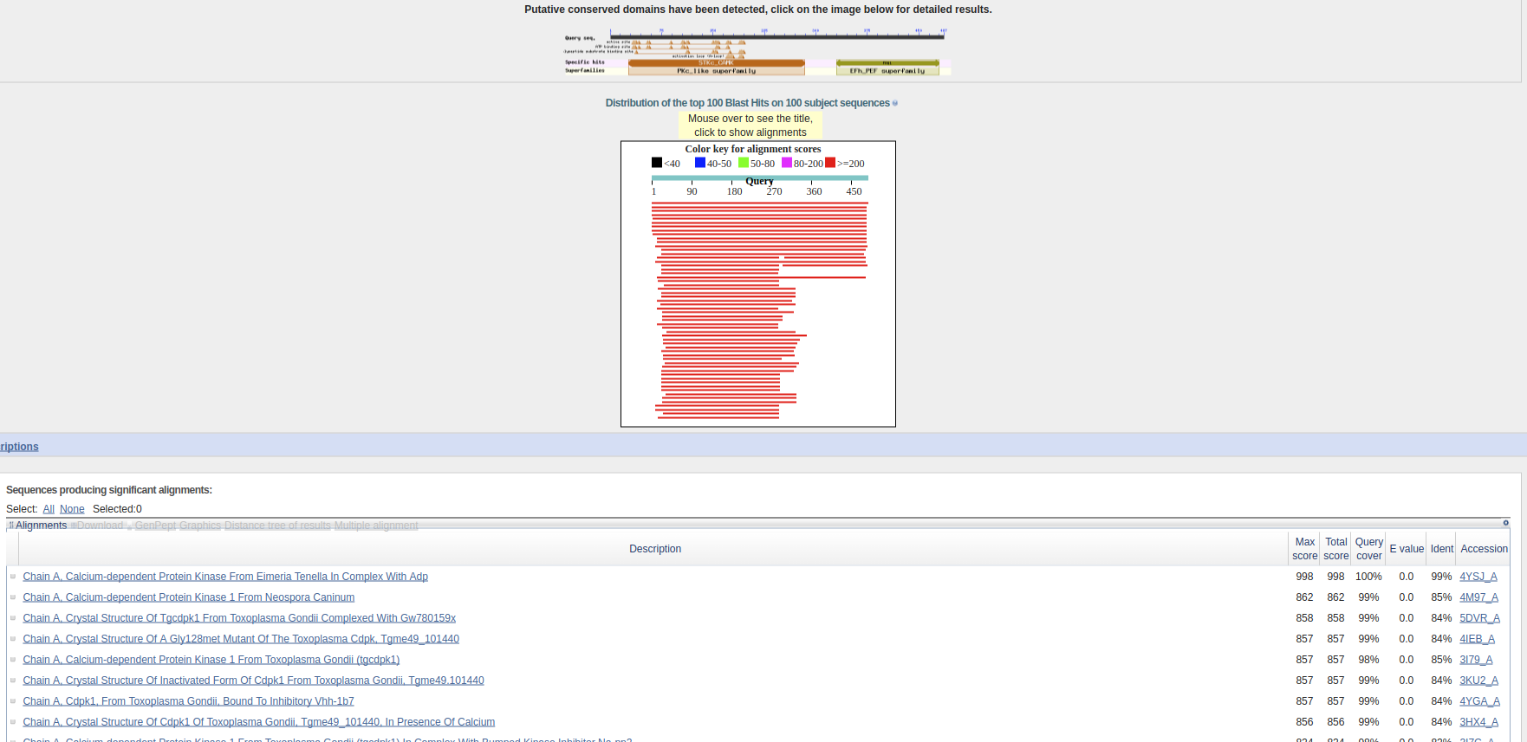The image size is (1527, 742).
Task: Sort by Max score column header
Action: click(1304, 549)
